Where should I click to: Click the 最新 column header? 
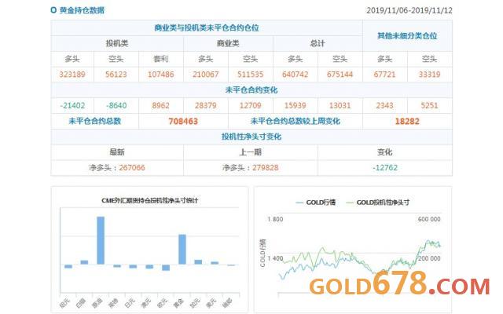click(117, 152)
